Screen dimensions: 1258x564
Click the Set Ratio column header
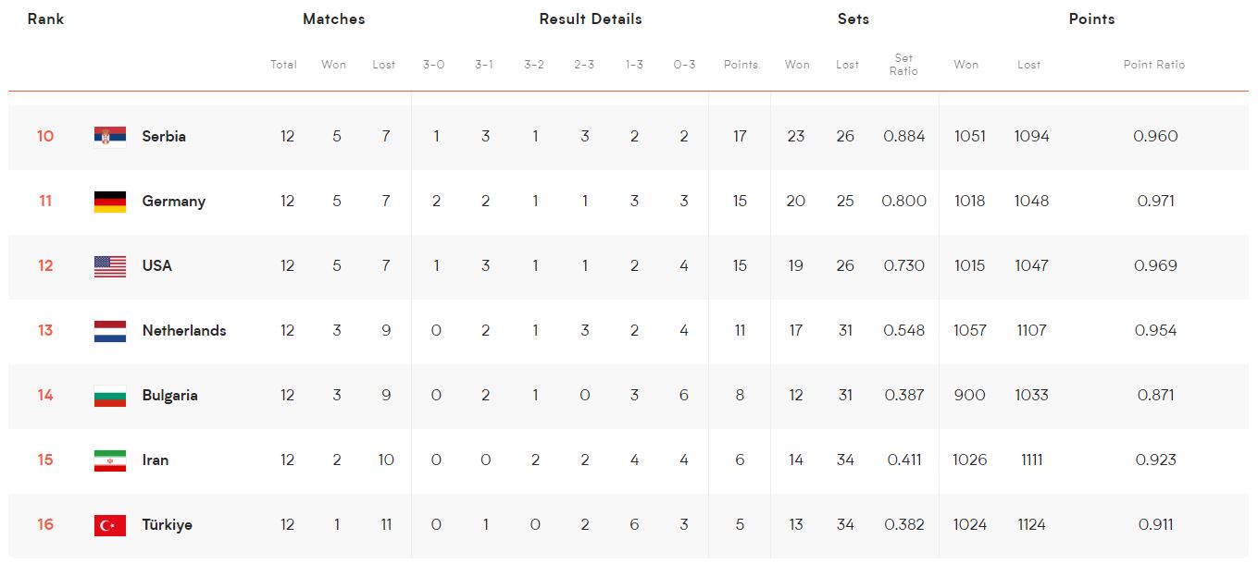pyautogui.click(x=903, y=65)
